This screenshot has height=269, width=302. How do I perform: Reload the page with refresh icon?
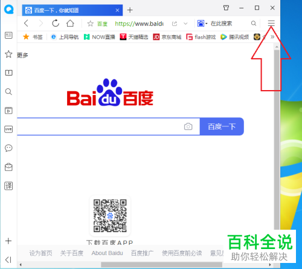(56, 24)
